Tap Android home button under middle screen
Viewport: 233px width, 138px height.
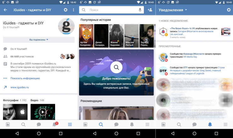point(116,133)
